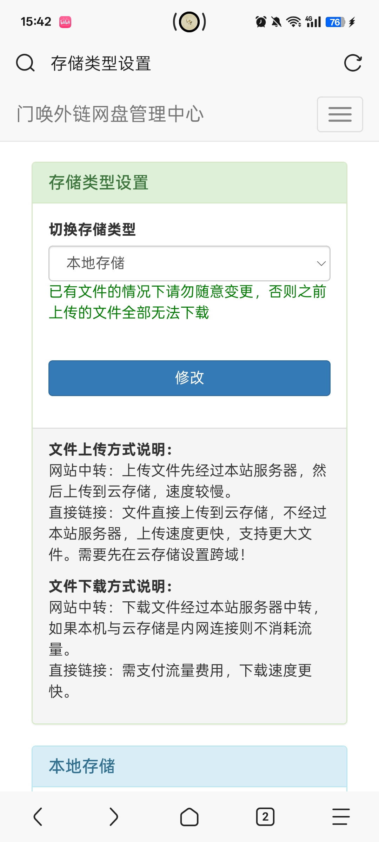Tap the 门唤外链网盘管理中心 site title
This screenshot has height=842, width=379.
(110, 114)
